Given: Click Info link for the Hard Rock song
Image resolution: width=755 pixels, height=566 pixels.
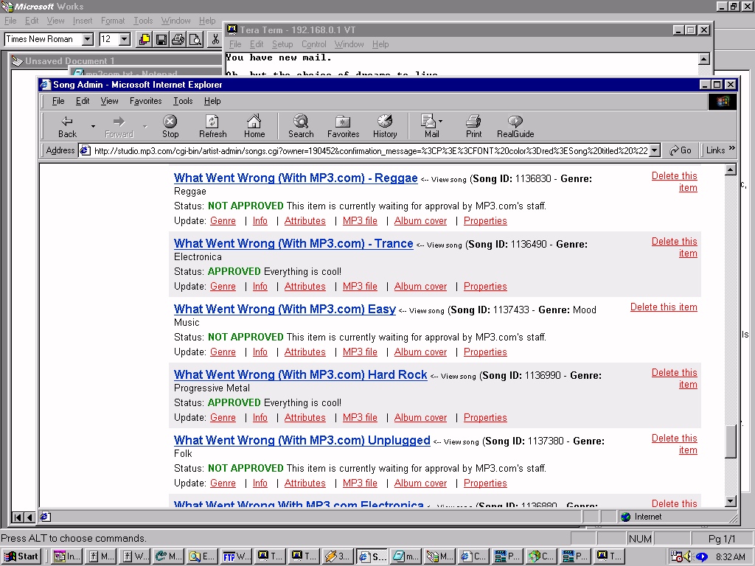Looking at the screenshot, I should [260, 417].
